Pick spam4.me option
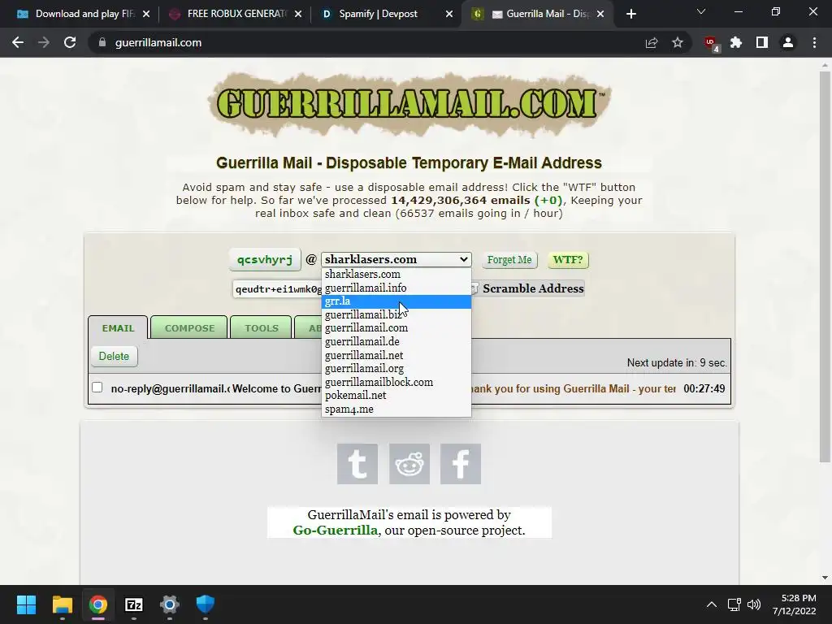This screenshot has height=624, width=832. coord(396,409)
